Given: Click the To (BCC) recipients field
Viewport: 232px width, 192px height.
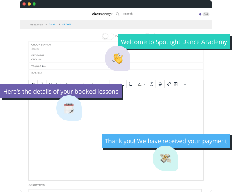Looking at the screenshot, I should click(116, 66).
